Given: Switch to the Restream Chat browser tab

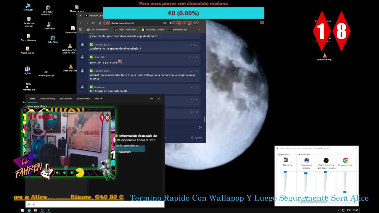Looking at the screenshot, I should (94, 15).
